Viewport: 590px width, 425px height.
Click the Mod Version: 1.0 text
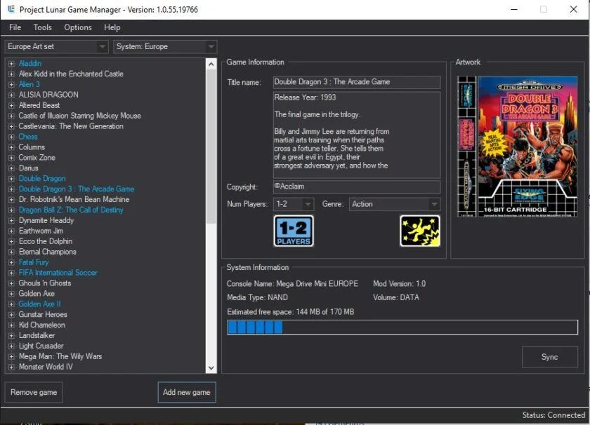(399, 284)
